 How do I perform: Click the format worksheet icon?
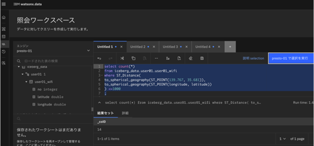168,58
